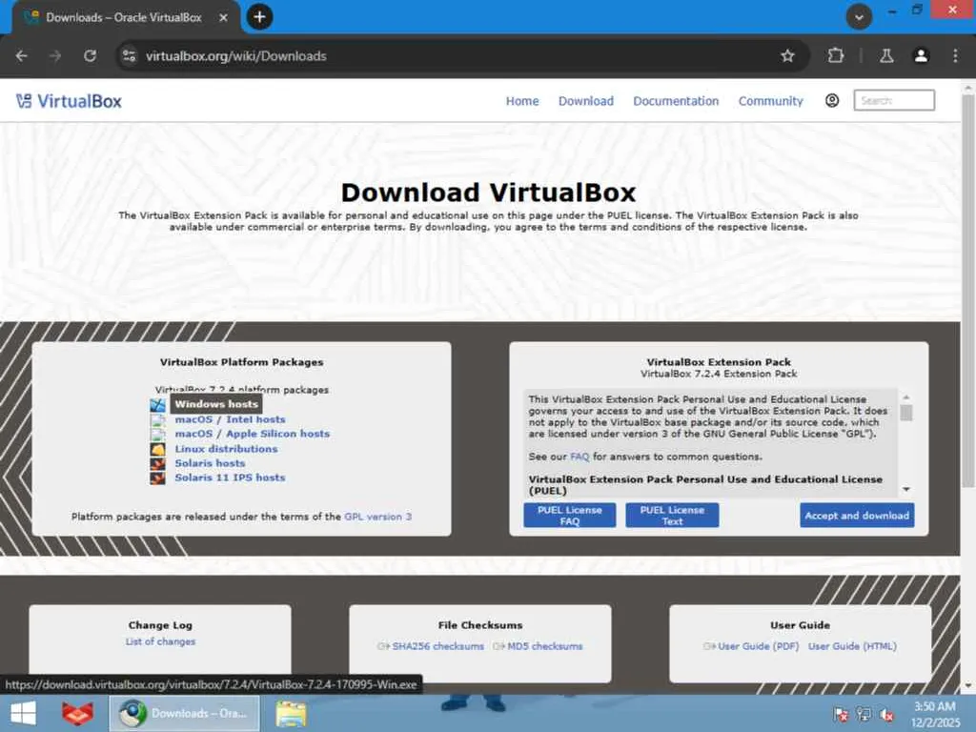The width and height of the screenshot is (976, 732).
Task: Click the macOS Intel hosts file icon
Action: [x=157, y=419]
